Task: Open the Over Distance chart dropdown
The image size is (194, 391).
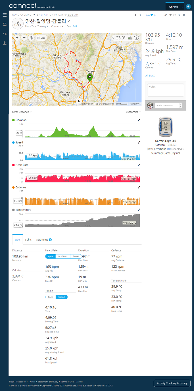Action: pos(22,112)
